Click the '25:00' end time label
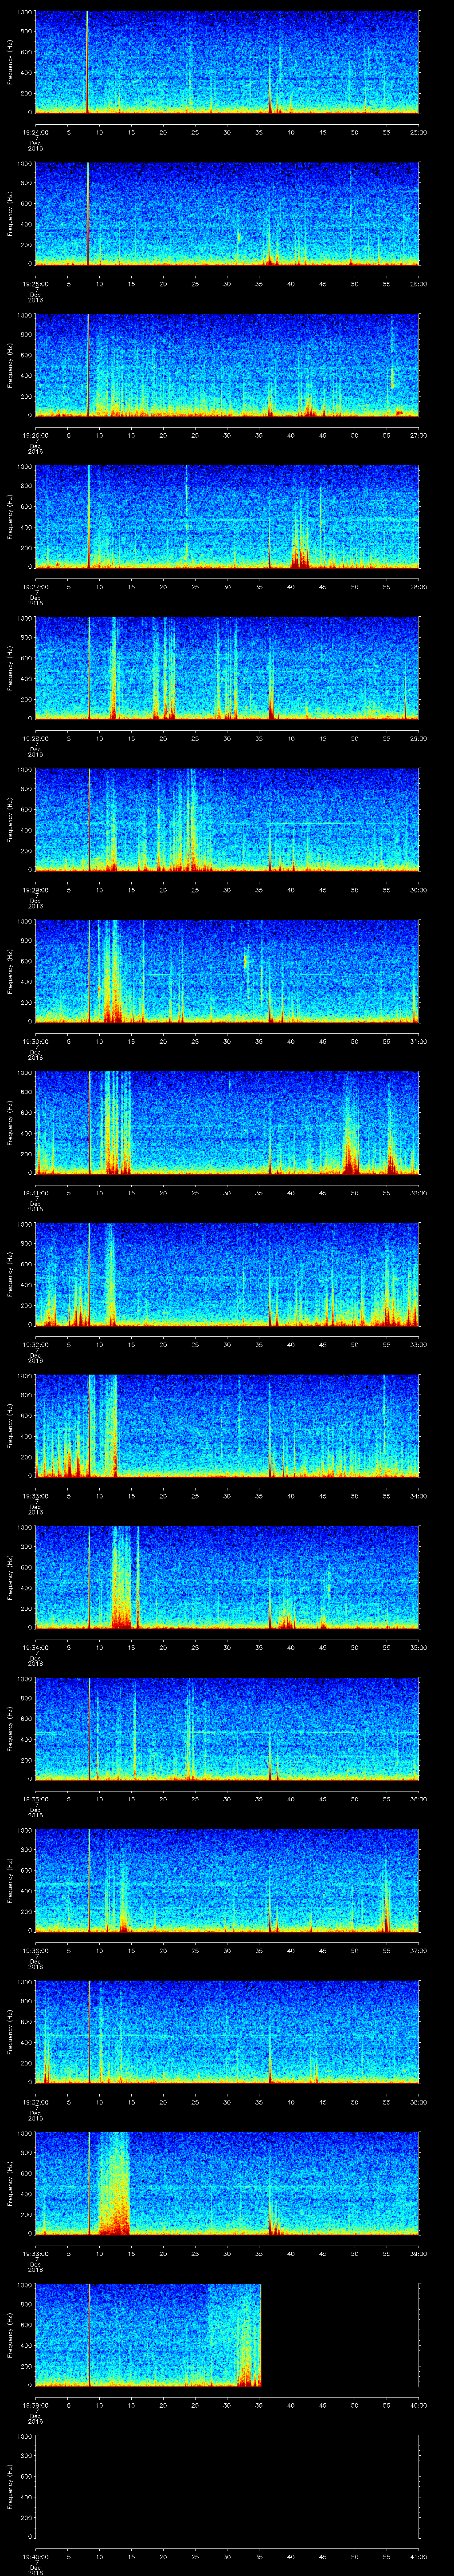The width and height of the screenshot is (454, 2576). pos(418,132)
